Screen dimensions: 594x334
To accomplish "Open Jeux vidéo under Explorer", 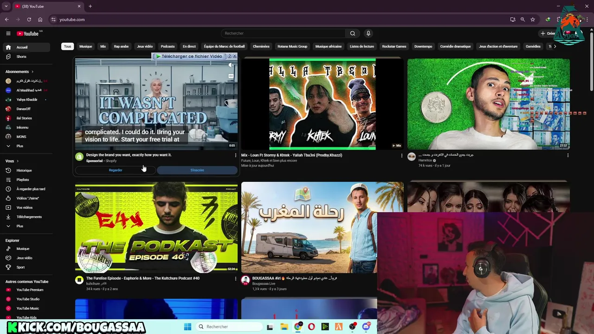I will point(26,258).
